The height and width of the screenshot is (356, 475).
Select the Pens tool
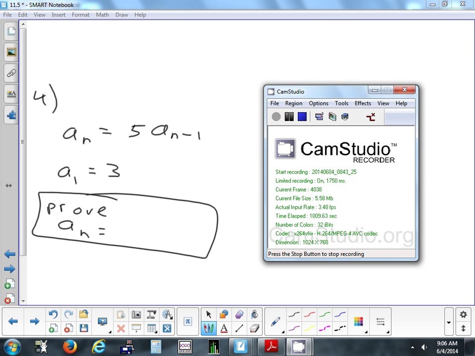pos(209,328)
